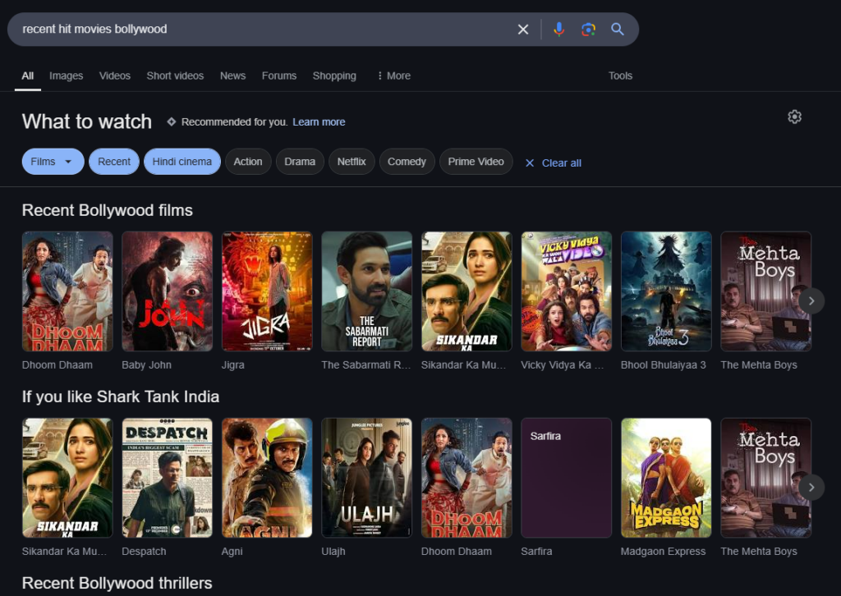Select the Netflix filter chip
This screenshot has width=841, height=596.
coord(352,162)
